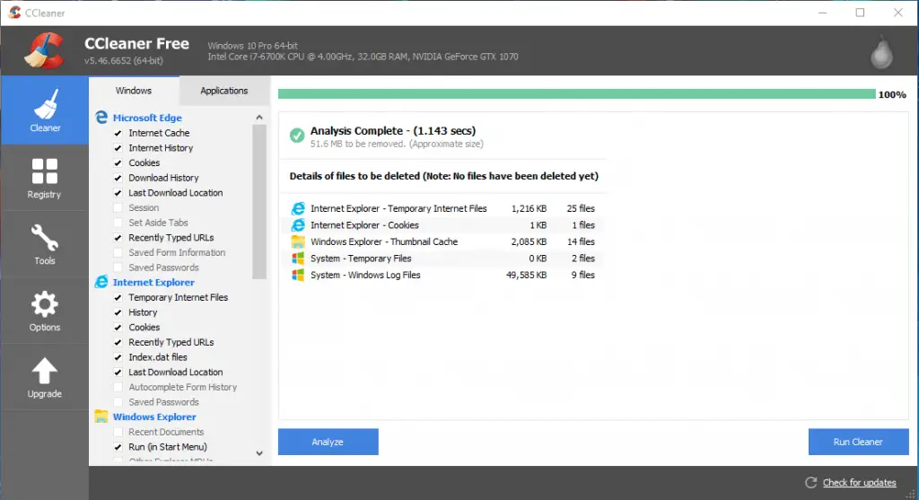
Task: Open the Options gear section
Action: [x=45, y=311]
